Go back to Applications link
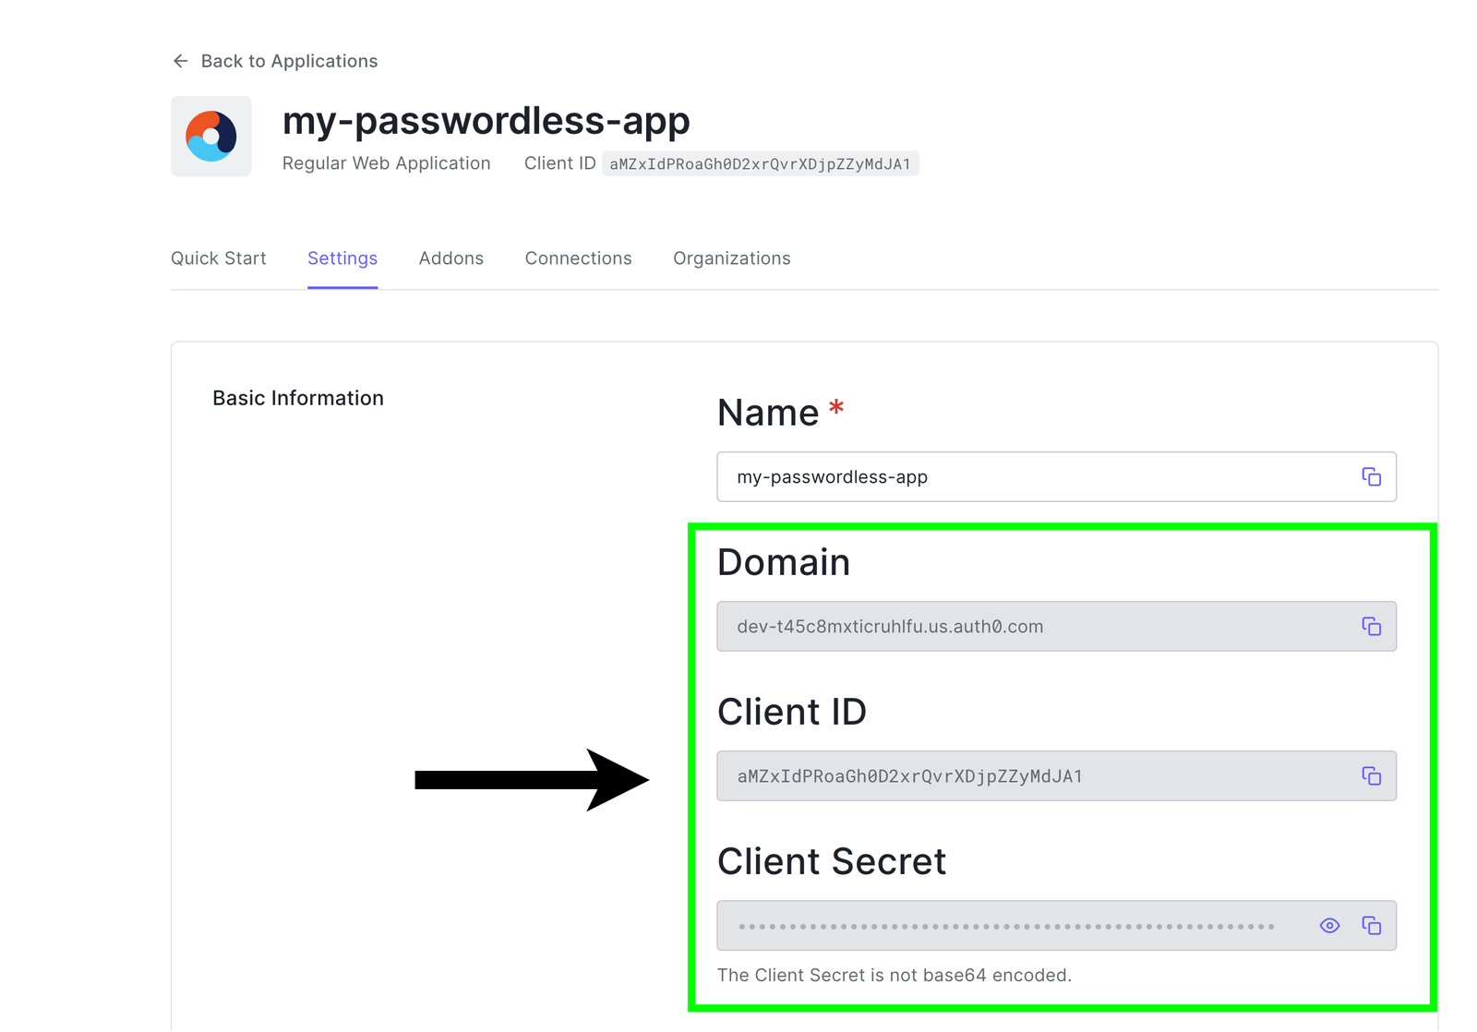The image size is (1477, 1032). [x=289, y=61]
